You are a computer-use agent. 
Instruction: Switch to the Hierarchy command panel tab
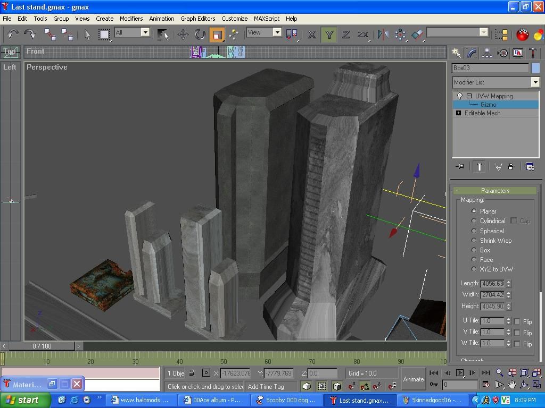(487, 53)
